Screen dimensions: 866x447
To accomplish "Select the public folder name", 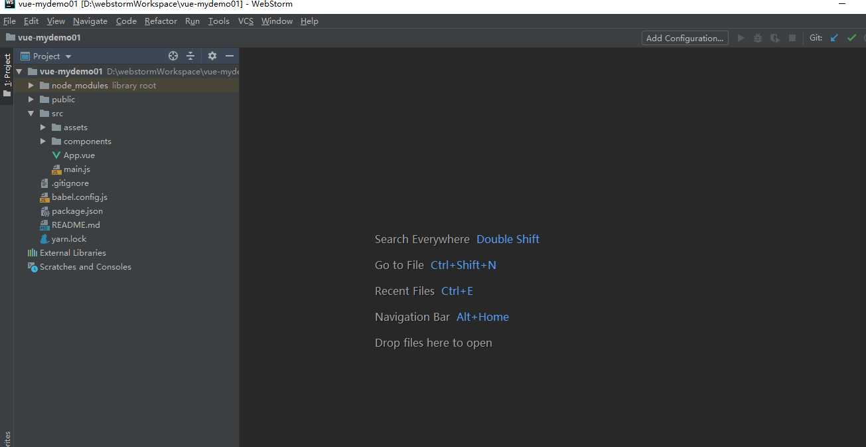I will click(64, 100).
